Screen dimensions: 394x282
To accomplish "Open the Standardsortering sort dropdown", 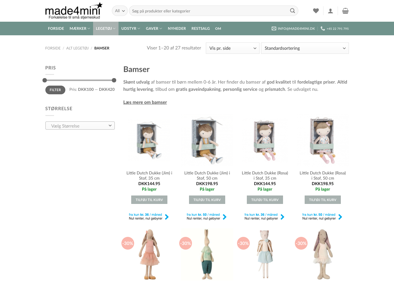I will 305,48.
